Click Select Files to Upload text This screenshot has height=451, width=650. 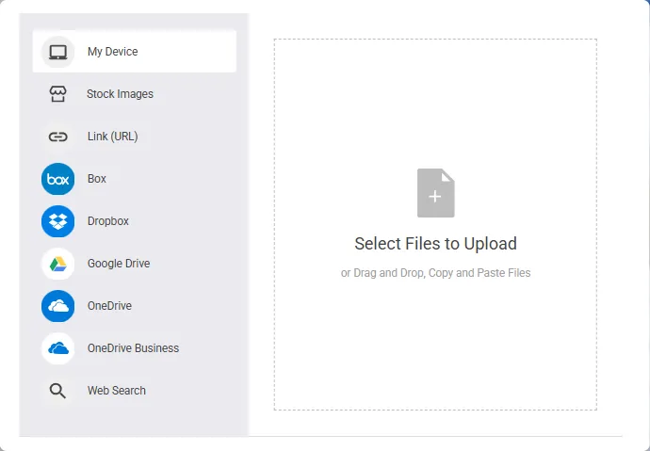pos(435,244)
